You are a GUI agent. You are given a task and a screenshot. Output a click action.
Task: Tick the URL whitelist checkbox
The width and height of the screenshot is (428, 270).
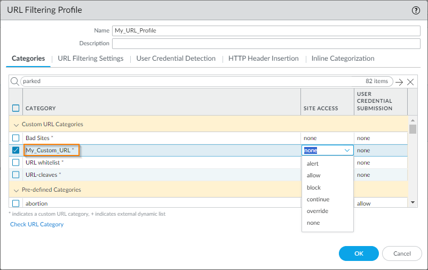(x=16, y=162)
